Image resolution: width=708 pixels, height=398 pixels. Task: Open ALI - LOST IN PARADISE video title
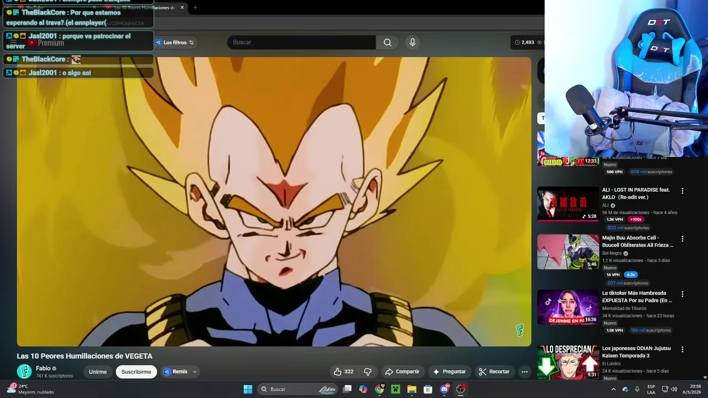pyautogui.click(x=636, y=193)
